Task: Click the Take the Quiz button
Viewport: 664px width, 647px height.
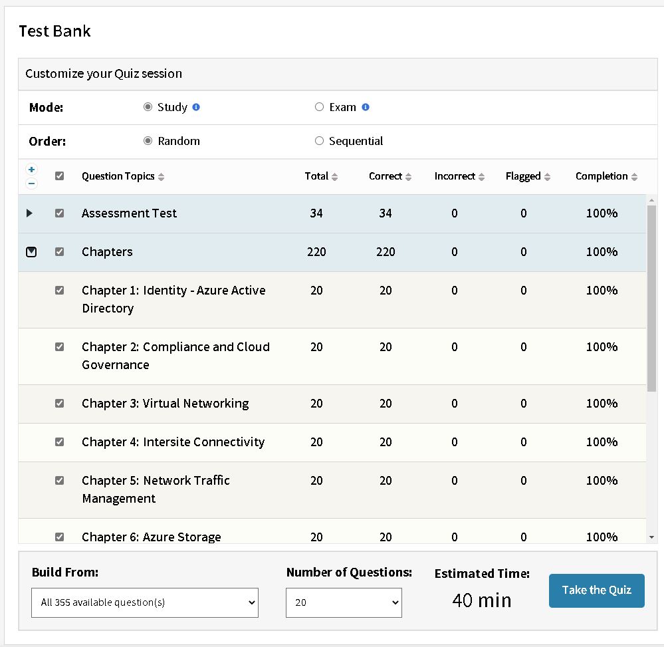Action: 596,590
